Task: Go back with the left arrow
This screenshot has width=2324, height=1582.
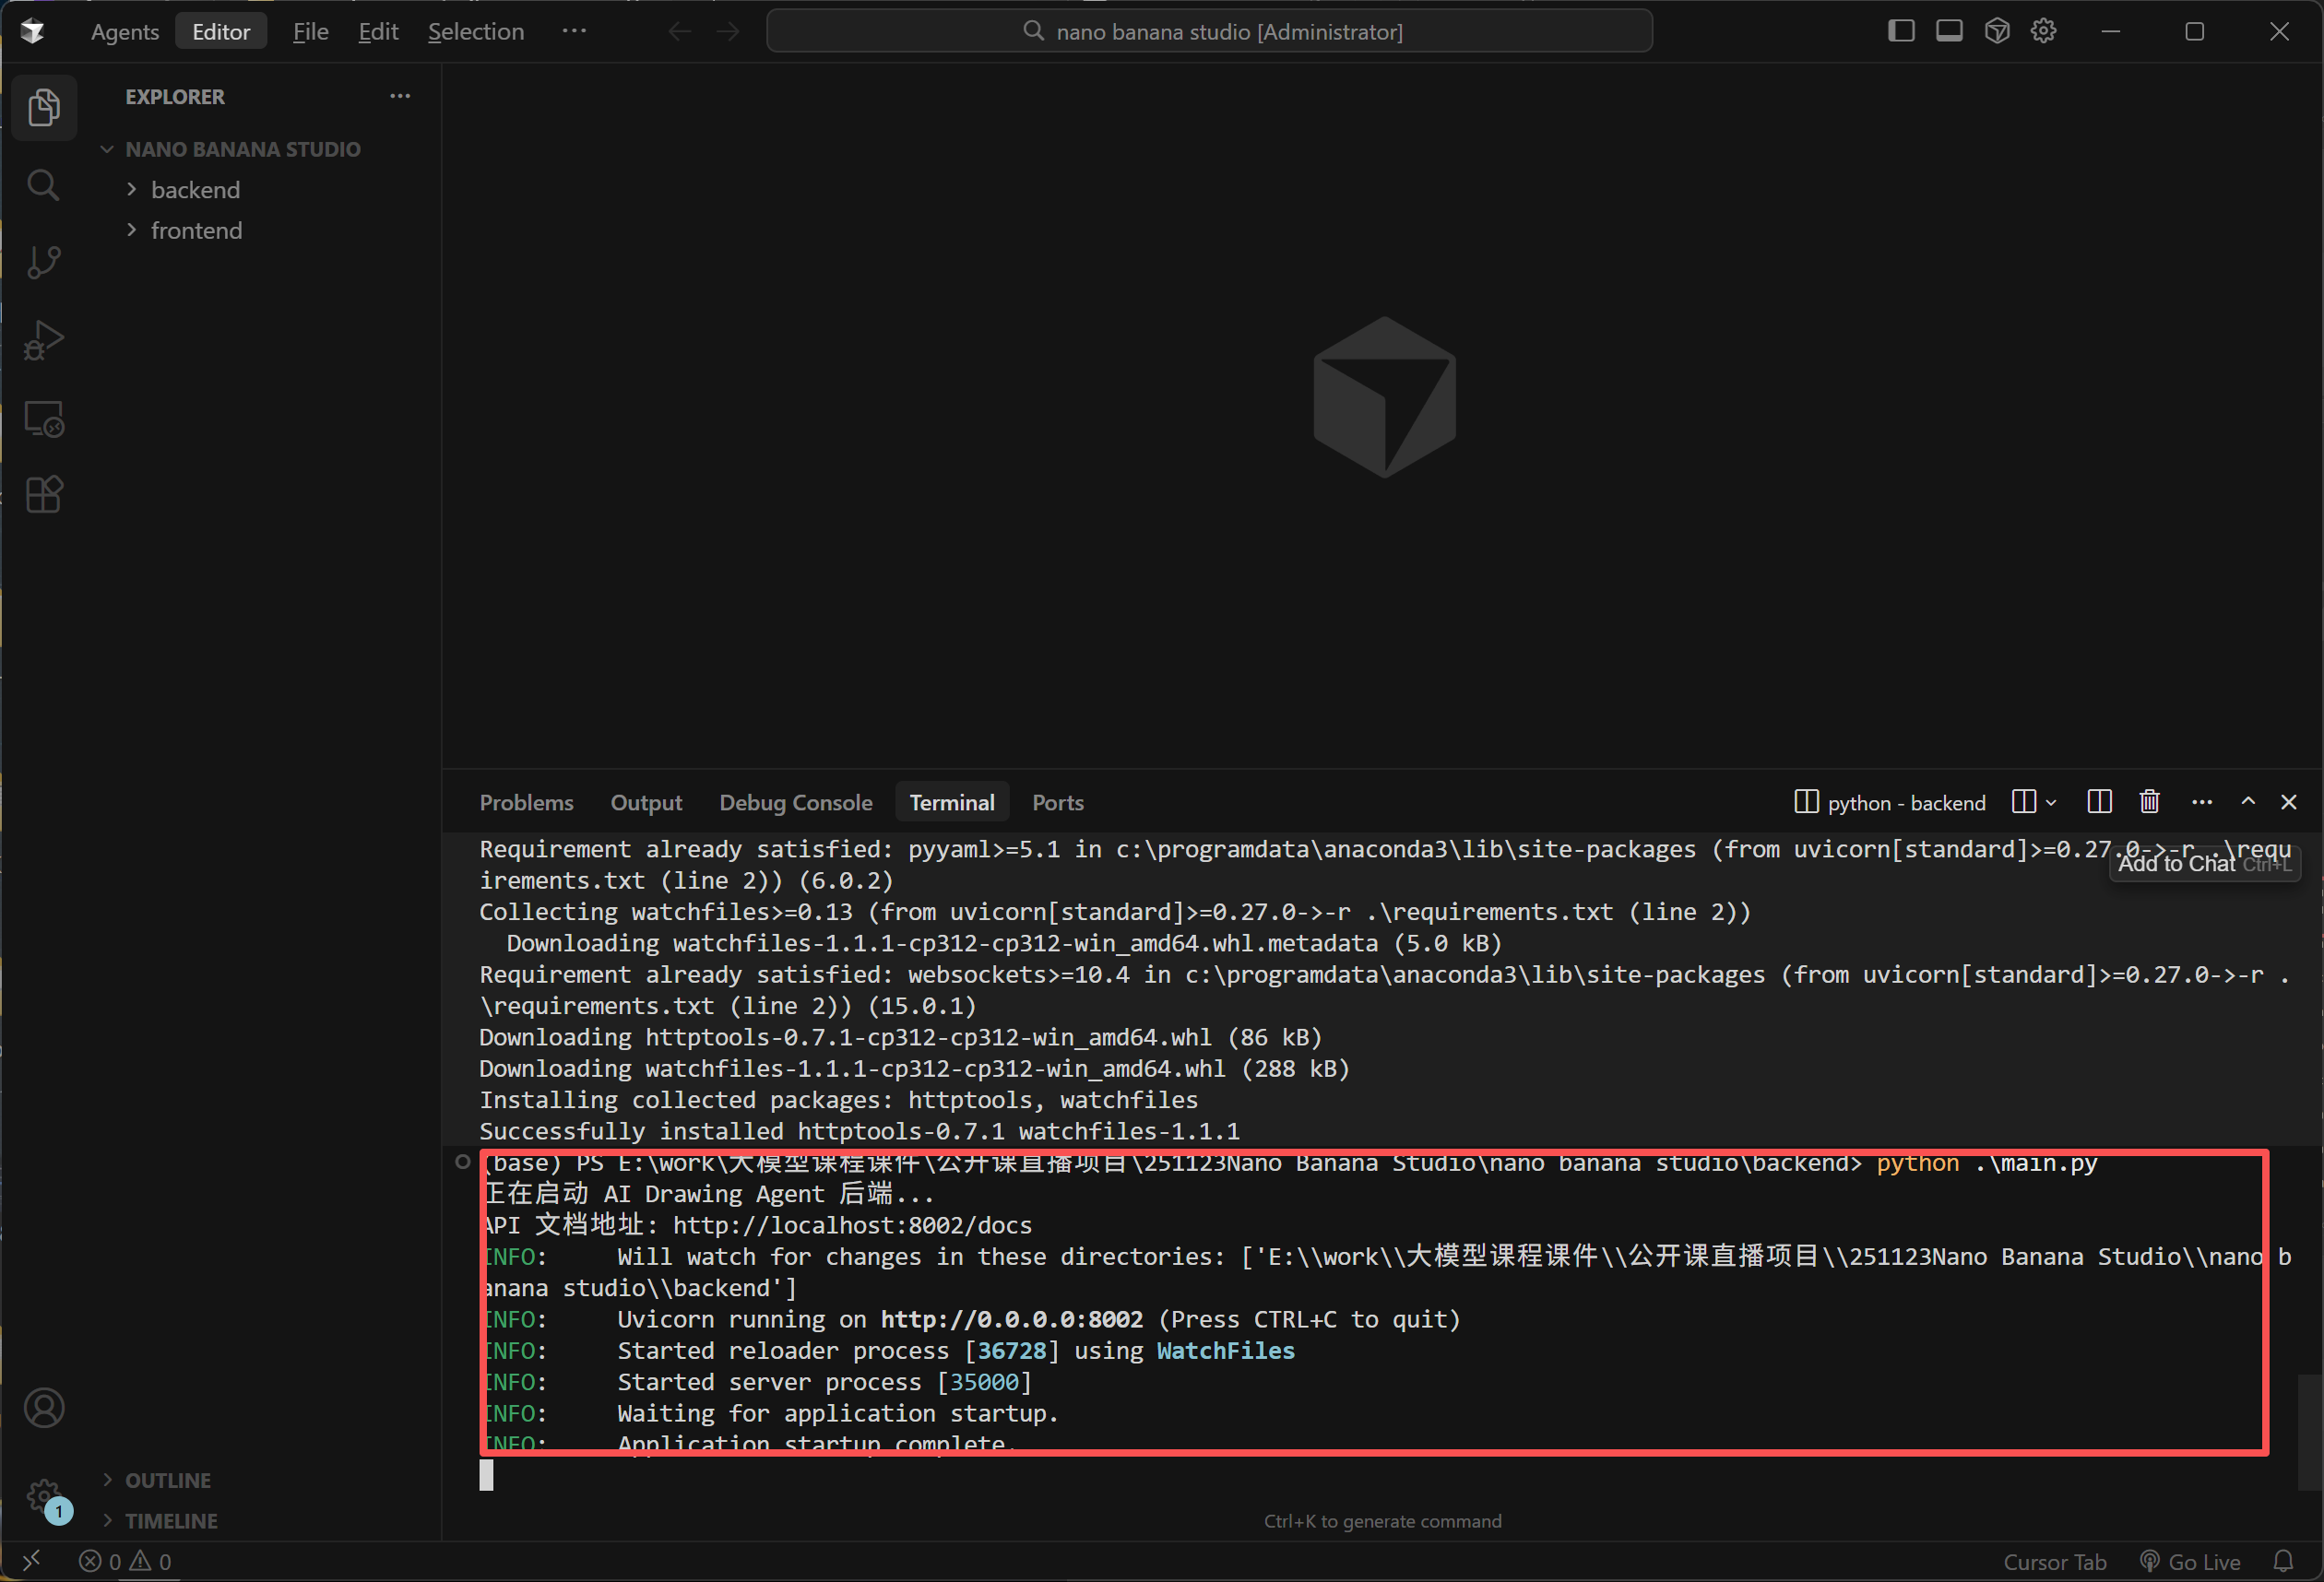Action: [680, 31]
